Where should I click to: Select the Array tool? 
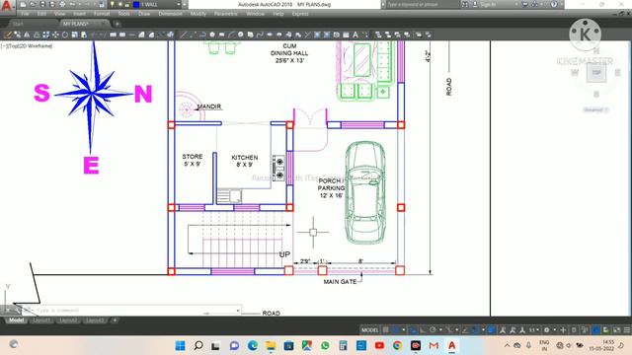click(46, 35)
